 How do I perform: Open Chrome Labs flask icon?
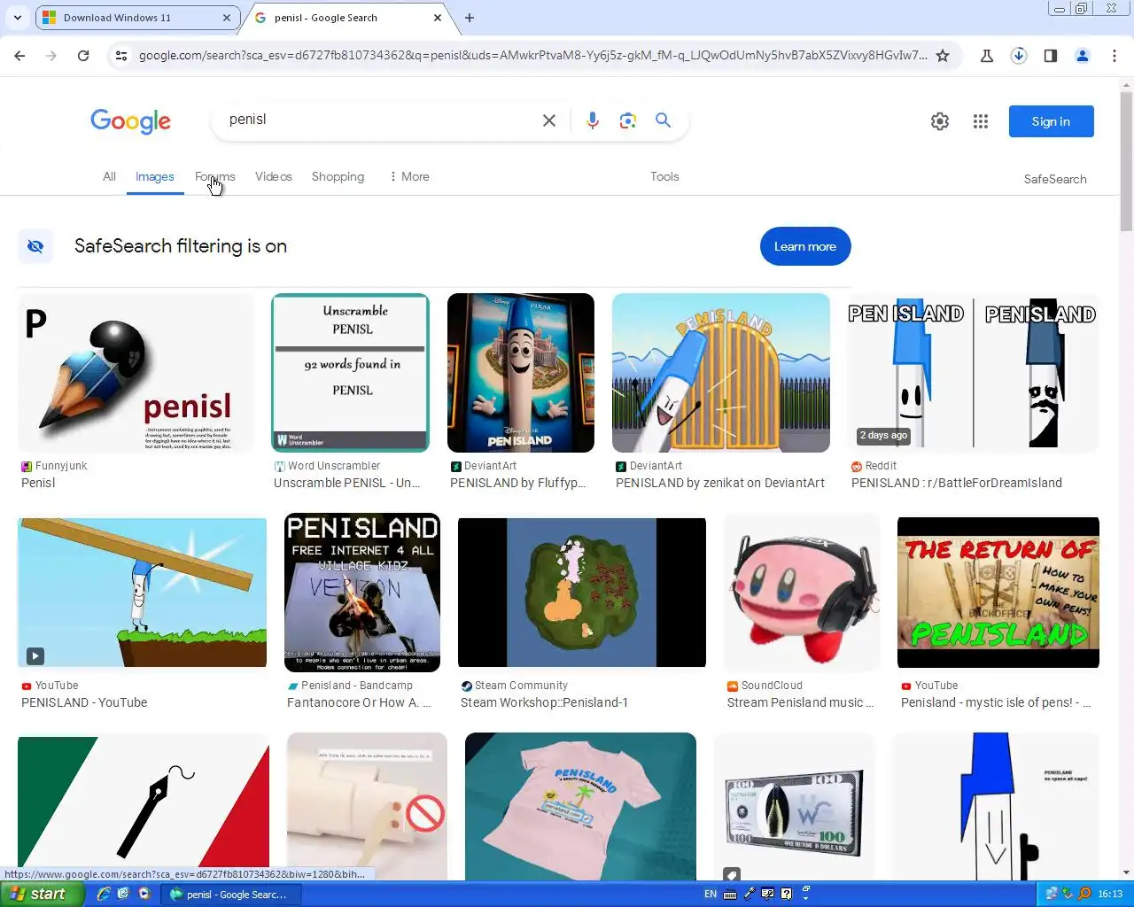(x=987, y=56)
